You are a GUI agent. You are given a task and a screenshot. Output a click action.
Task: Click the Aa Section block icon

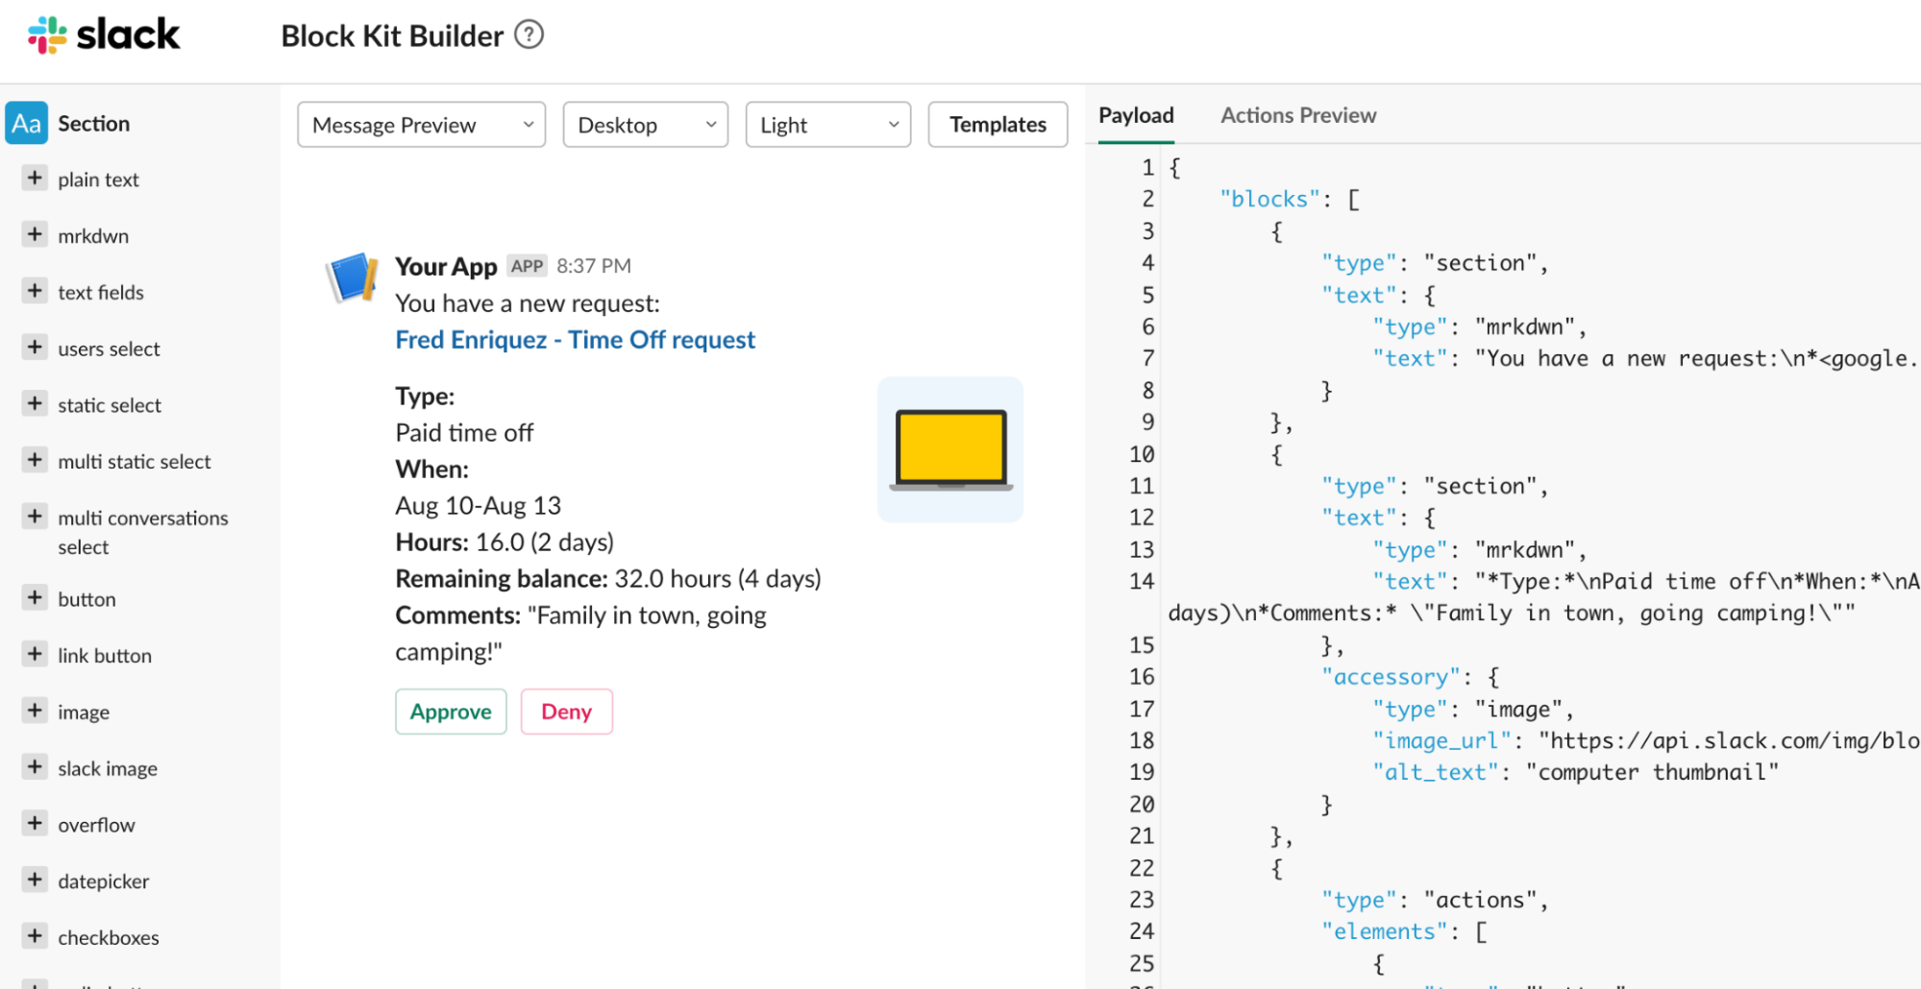pyautogui.click(x=27, y=123)
